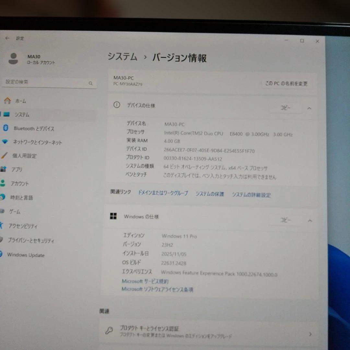Click the device ID value 266ACEE7-0F07
This screenshot has height=350, width=350.
(x=209, y=150)
